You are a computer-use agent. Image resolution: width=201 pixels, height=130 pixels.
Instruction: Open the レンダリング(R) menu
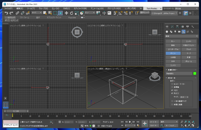pyautogui.click(x=130, y=9)
